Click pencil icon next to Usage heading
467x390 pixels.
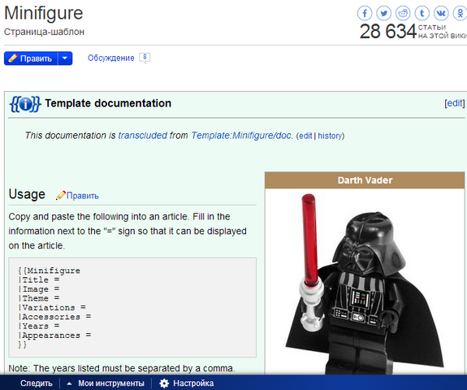tap(60, 196)
